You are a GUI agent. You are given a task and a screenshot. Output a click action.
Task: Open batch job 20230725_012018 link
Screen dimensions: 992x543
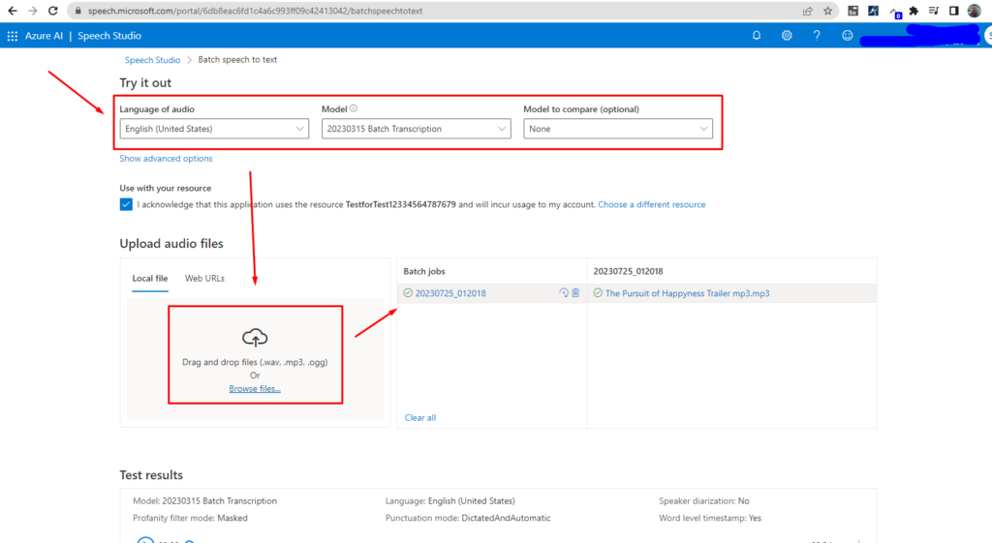(x=450, y=292)
